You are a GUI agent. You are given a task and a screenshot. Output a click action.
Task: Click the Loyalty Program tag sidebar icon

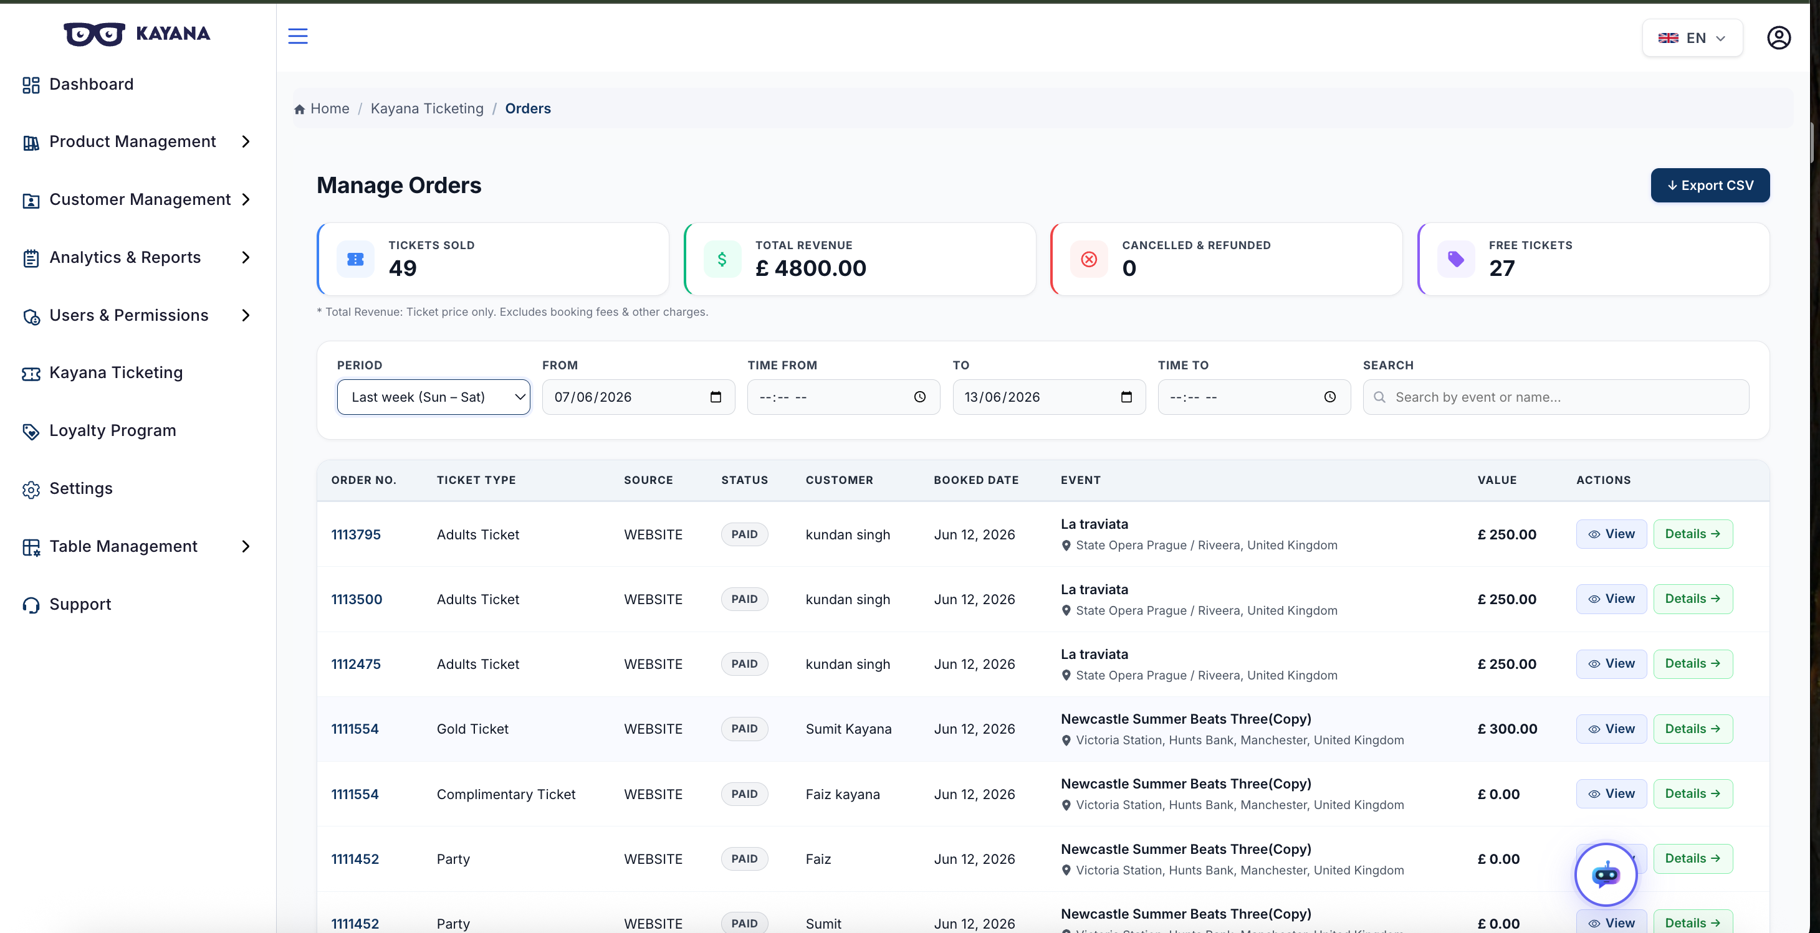(31, 431)
